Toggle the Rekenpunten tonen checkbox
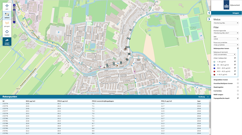The height and width of the screenshot is (135, 242). point(238,48)
